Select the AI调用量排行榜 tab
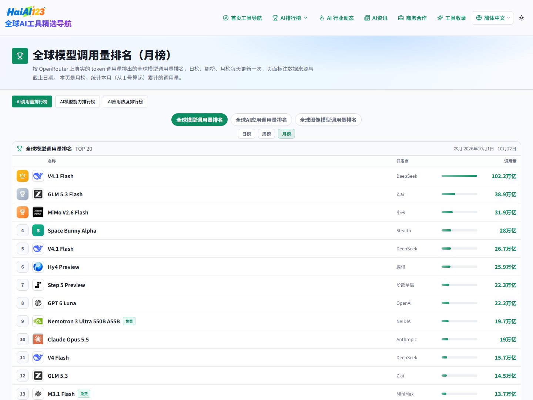Viewport: 533px width, 400px height. [32, 101]
